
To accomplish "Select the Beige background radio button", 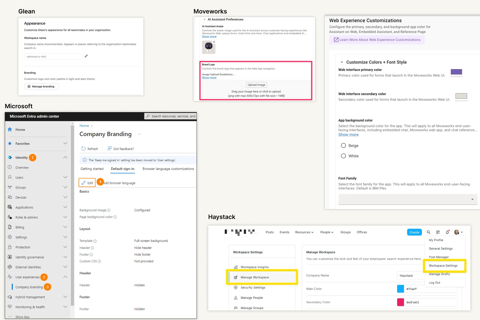I will click(343, 145).
